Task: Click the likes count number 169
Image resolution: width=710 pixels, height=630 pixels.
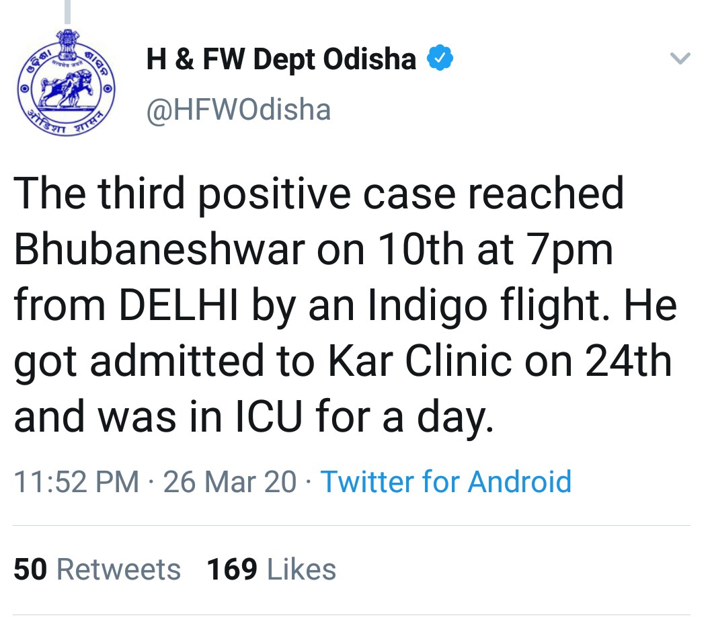Action: point(232,569)
